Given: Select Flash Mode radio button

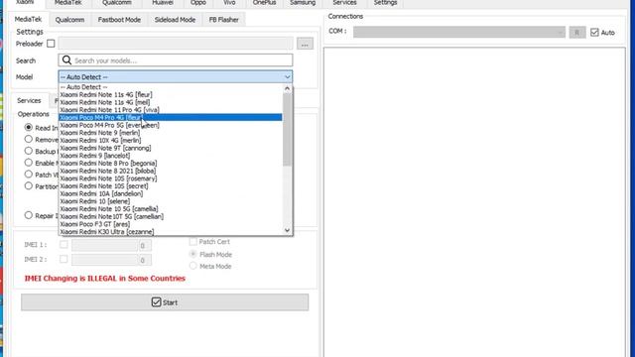Looking at the screenshot, I should pyautogui.click(x=193, y=254).
